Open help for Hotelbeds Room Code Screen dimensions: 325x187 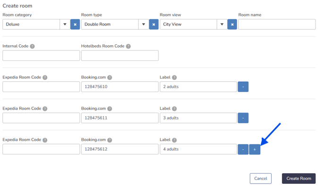tap(128, 46)
